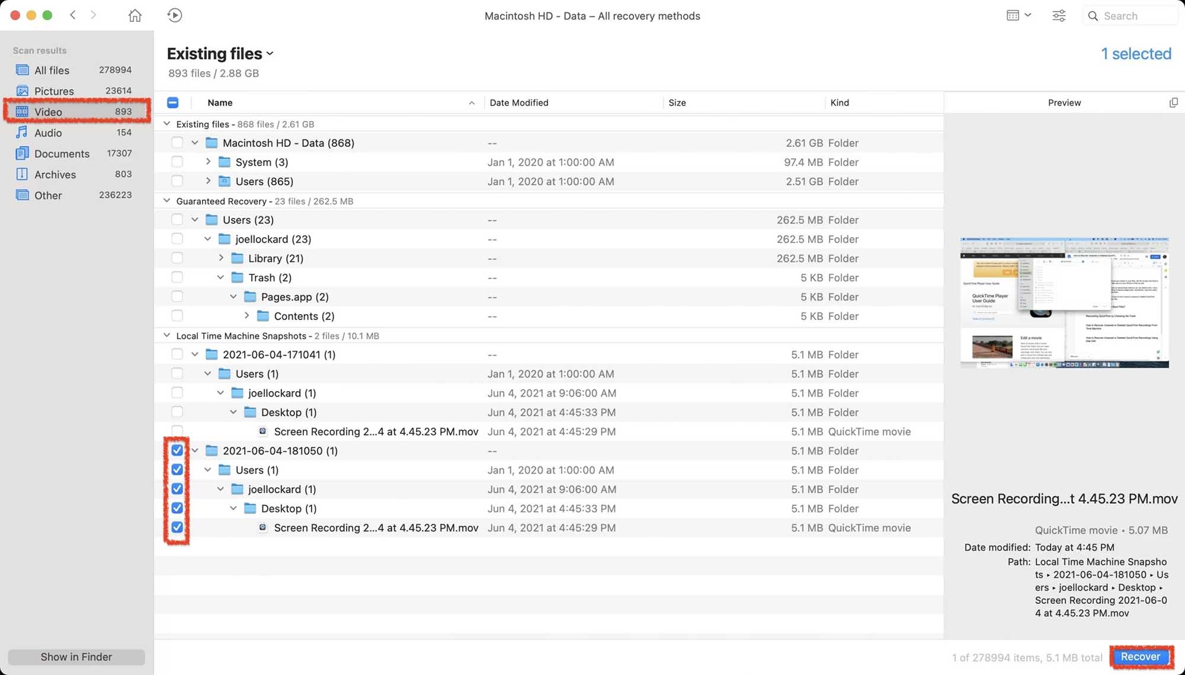The height and width of the screenshot is (675, 1185).
Task: Expand the Library (21) folder
Action: click(221, 258)
